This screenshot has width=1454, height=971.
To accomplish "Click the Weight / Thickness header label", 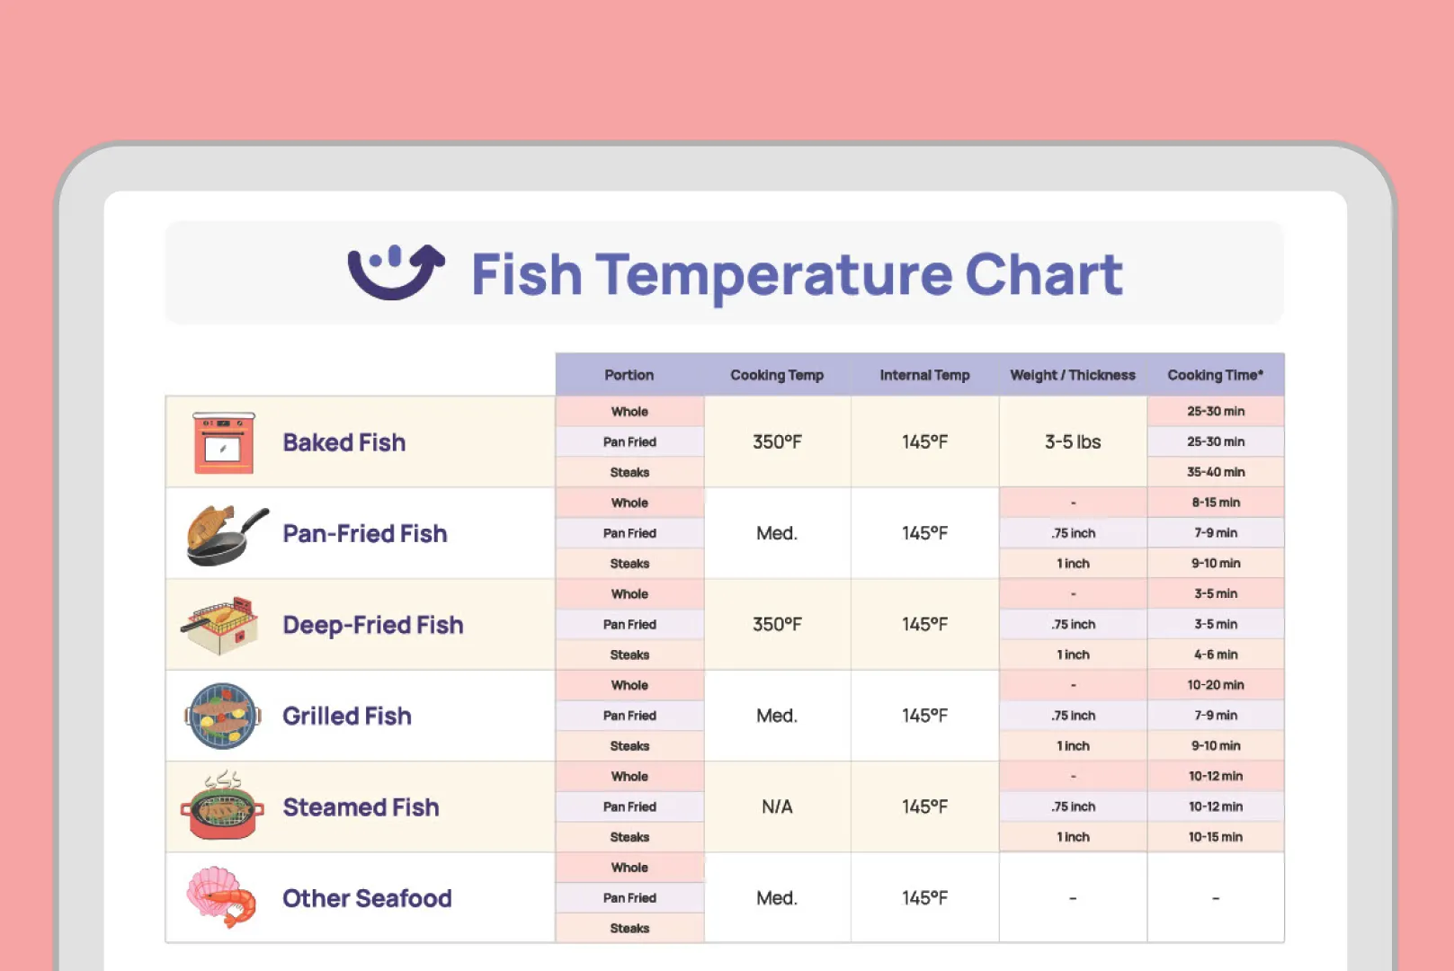I will (1073, 375).
